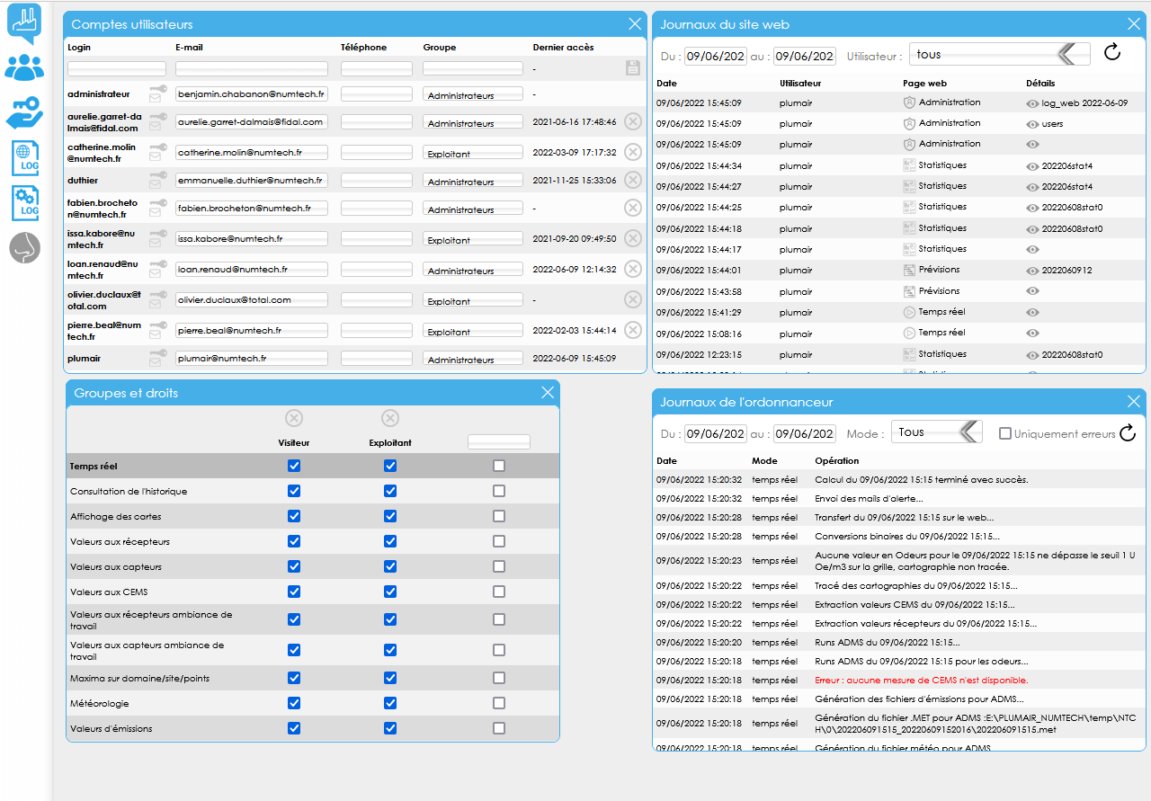View details of log_web 2022-06-09 entry

[1032, 103]
